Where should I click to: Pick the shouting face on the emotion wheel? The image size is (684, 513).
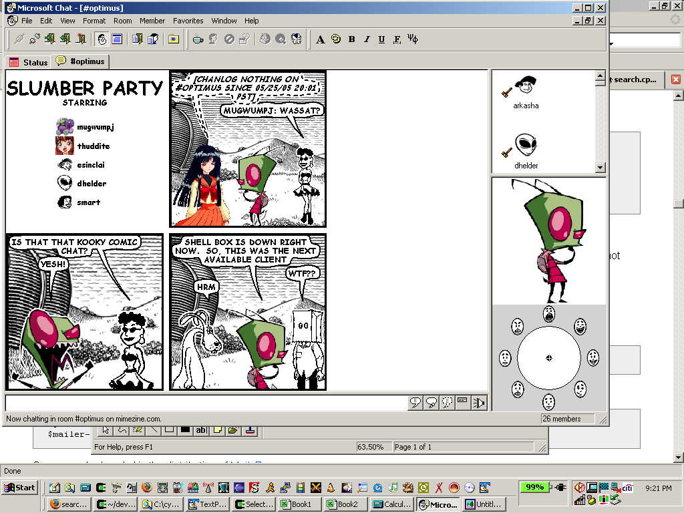(549, 314)
